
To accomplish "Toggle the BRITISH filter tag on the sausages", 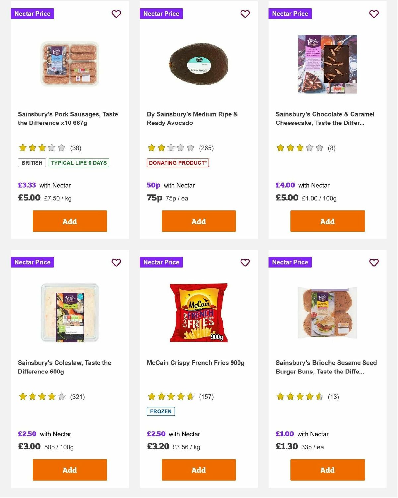I will (32, 163).
